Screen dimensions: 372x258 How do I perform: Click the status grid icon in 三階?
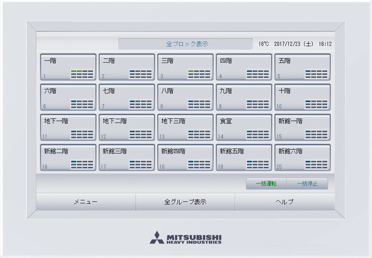[199, 74]
